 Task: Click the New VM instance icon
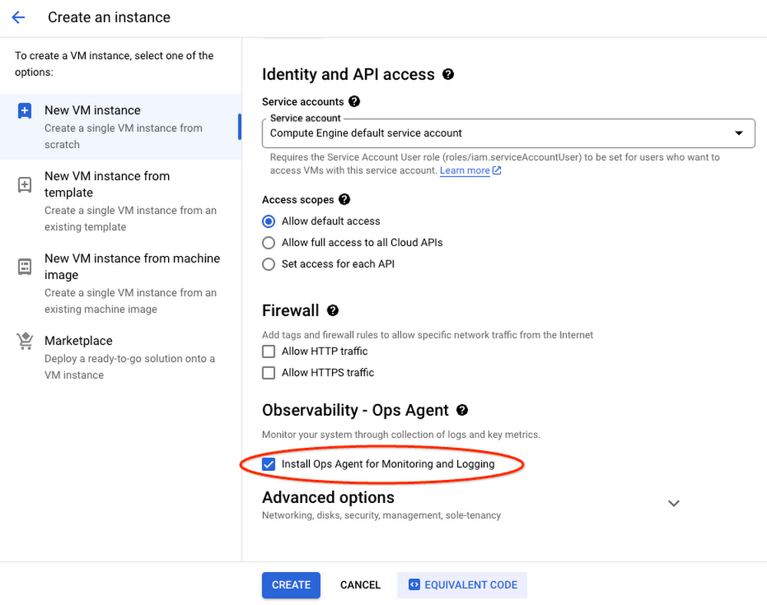tap(25, 111)
